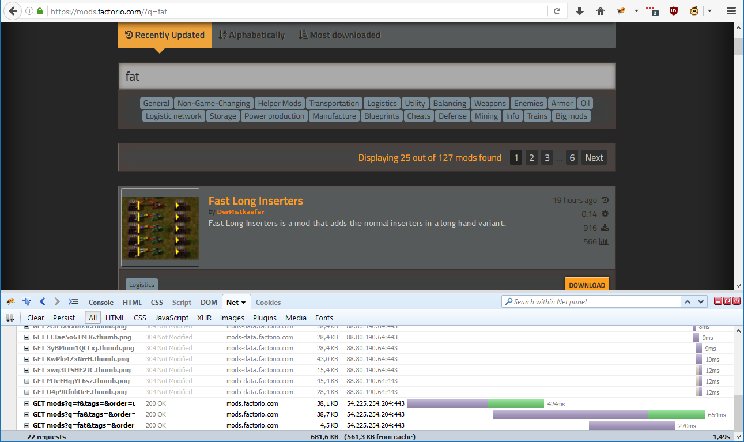Viewport: 744px width, 442px height.
Task: Filter Net requests by Media
Action: click(x=296, y=318)
